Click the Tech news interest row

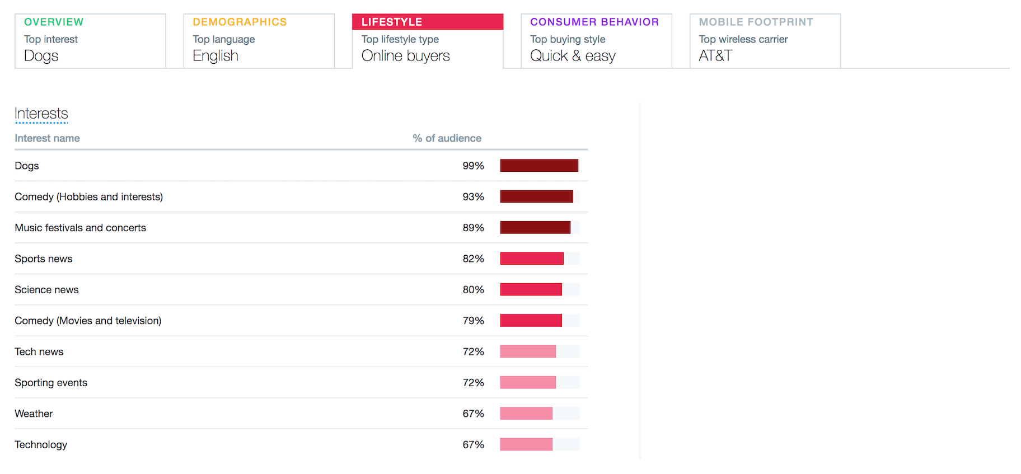click(39, 351)
